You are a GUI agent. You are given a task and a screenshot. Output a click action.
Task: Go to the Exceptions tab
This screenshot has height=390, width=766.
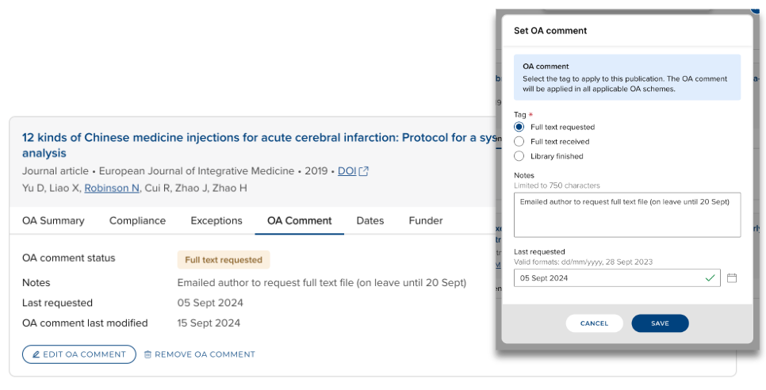point(216,220)
